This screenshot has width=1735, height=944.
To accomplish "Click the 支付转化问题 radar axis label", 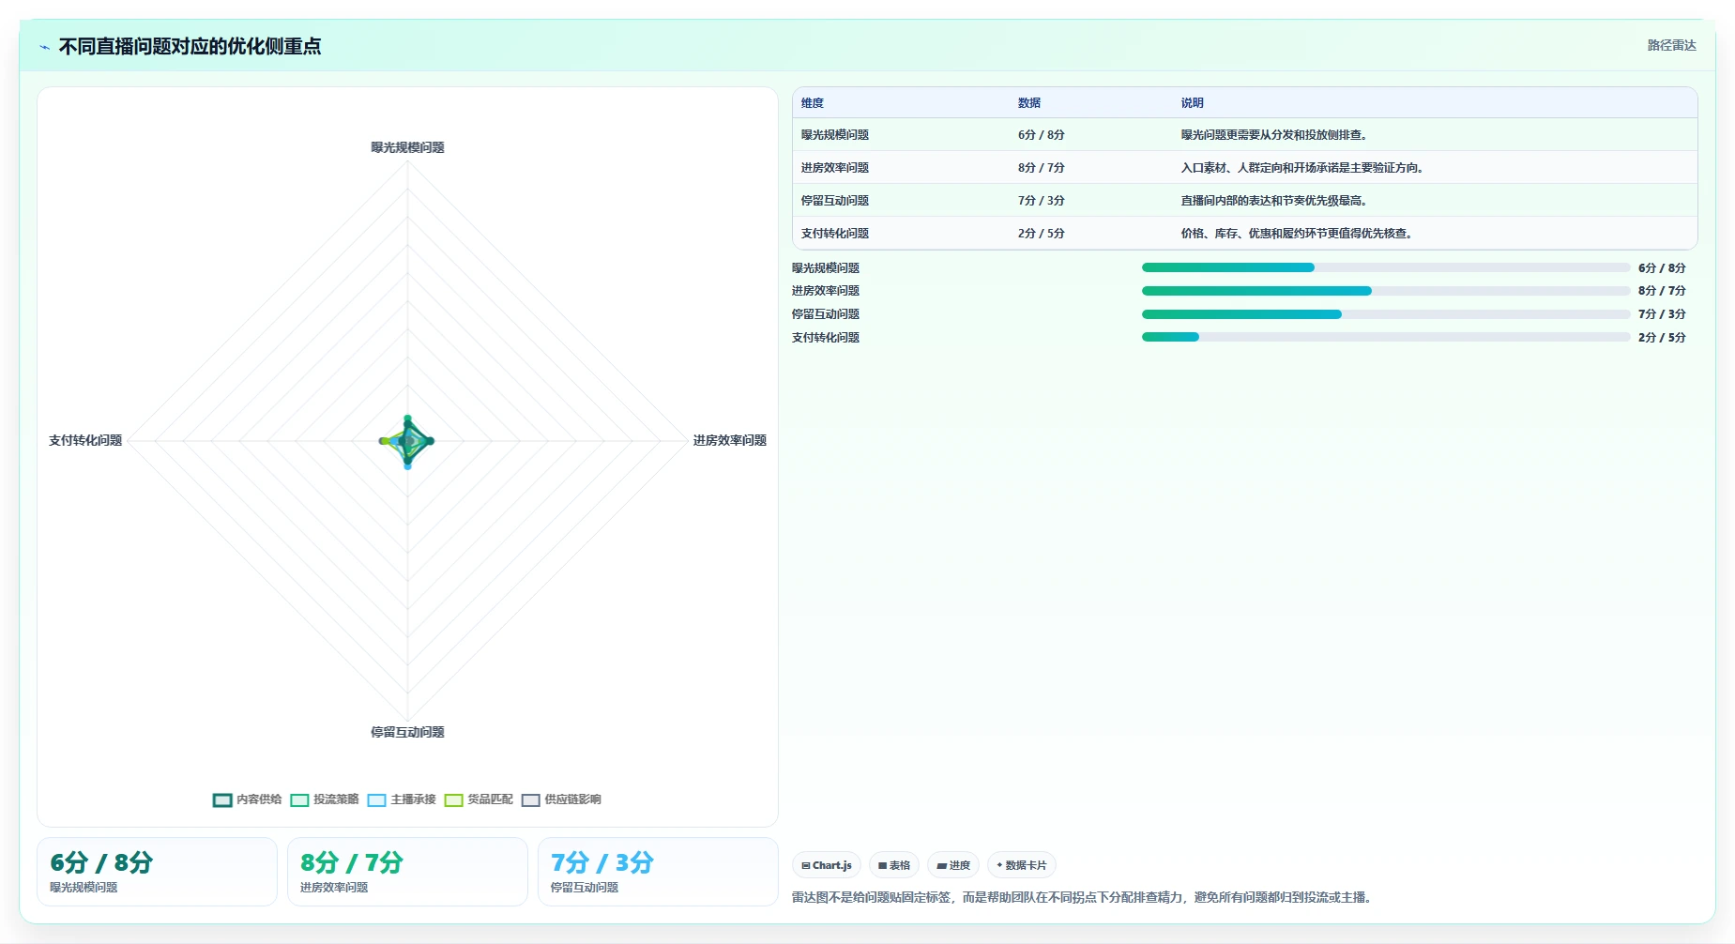I will pos(85,440).
